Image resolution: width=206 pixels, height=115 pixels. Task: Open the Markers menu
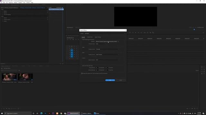[x=15, y=3]
